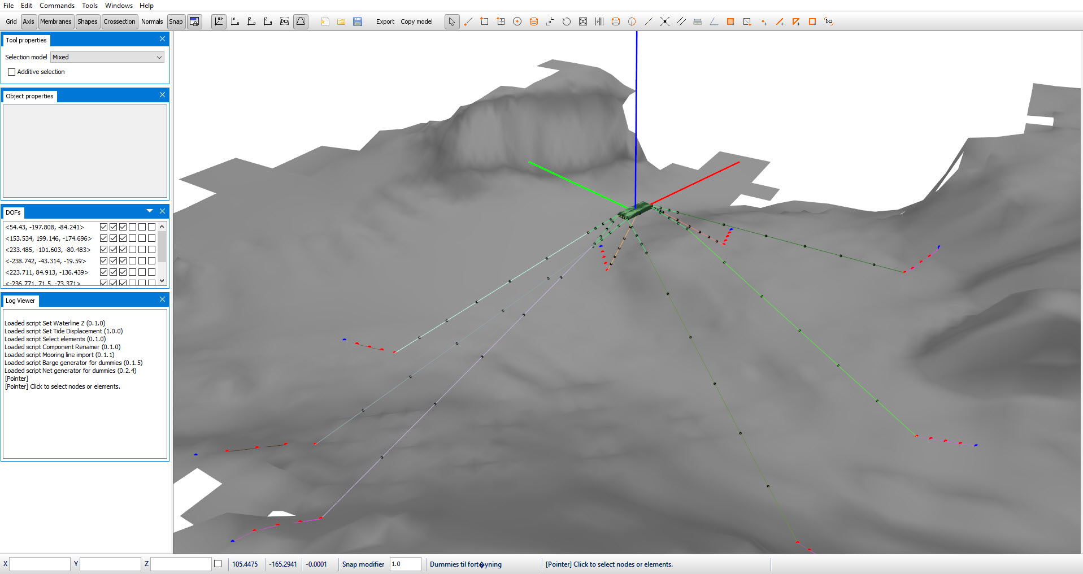
Task: Open the Commands menu
Action: (x=57, y=5)
